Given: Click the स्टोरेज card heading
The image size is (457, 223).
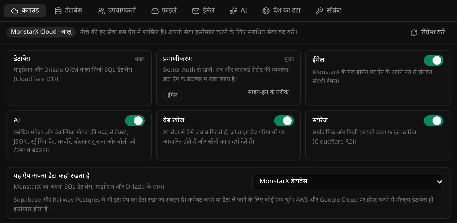Looking at the screenshot, I should click(320, 120).
